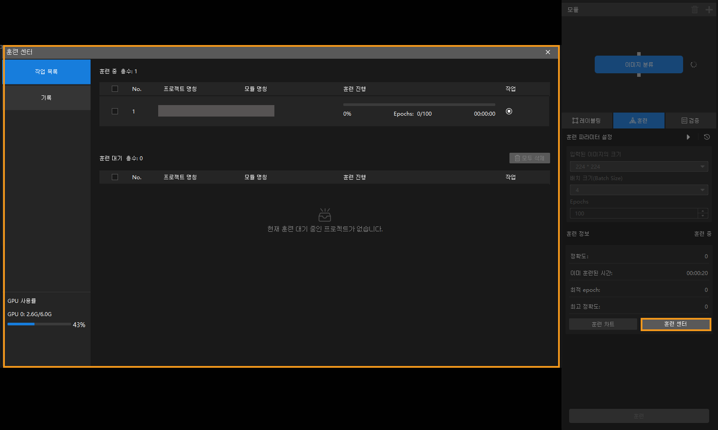The width and height of the screenshot is (718, 430).
Task: Tick the header checkbox in the 훈련 중 table
Action: (x=115, y=89)
